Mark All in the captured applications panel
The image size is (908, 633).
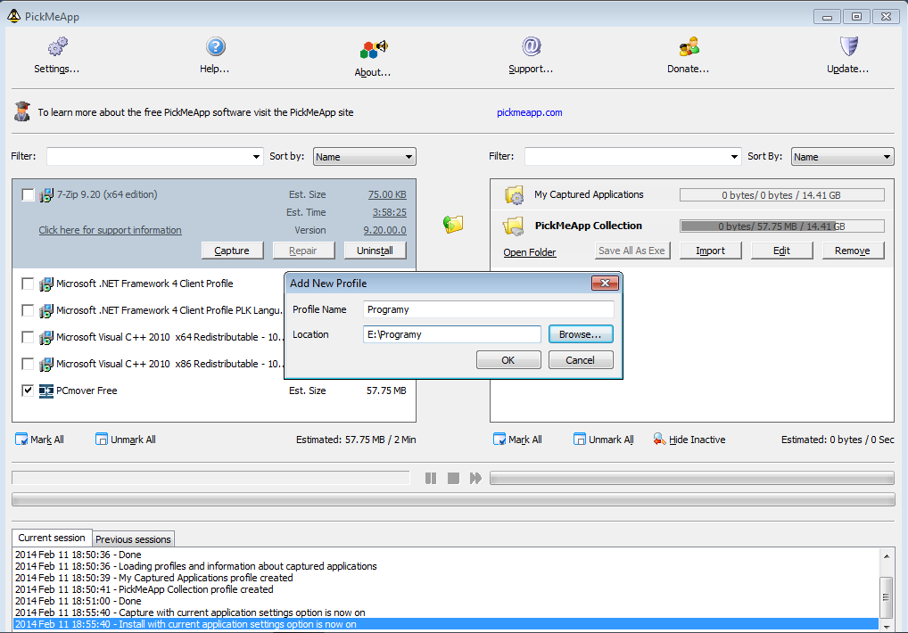pos(517,440)
